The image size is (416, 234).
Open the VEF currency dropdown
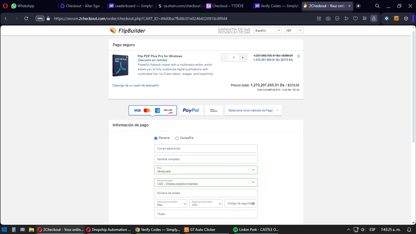(x=293, y=31)
